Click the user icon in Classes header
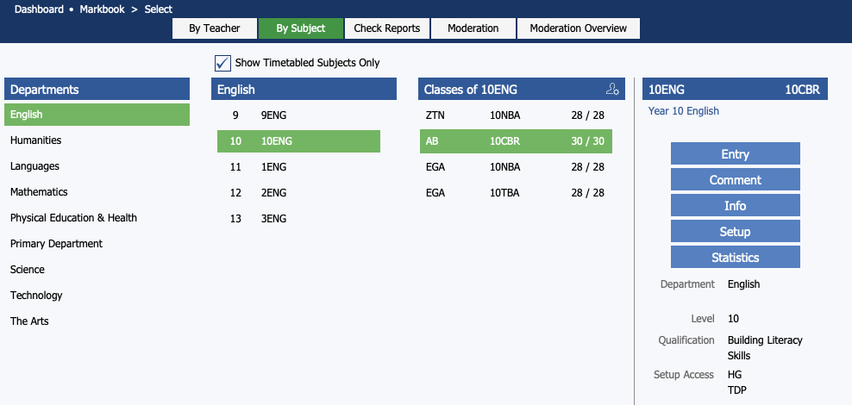This screenshot has width=852, height=405. (612, 90)
